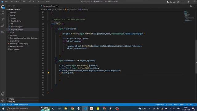
Task: Open Cortana circle icon on taskbar
Action: point(53,109)
